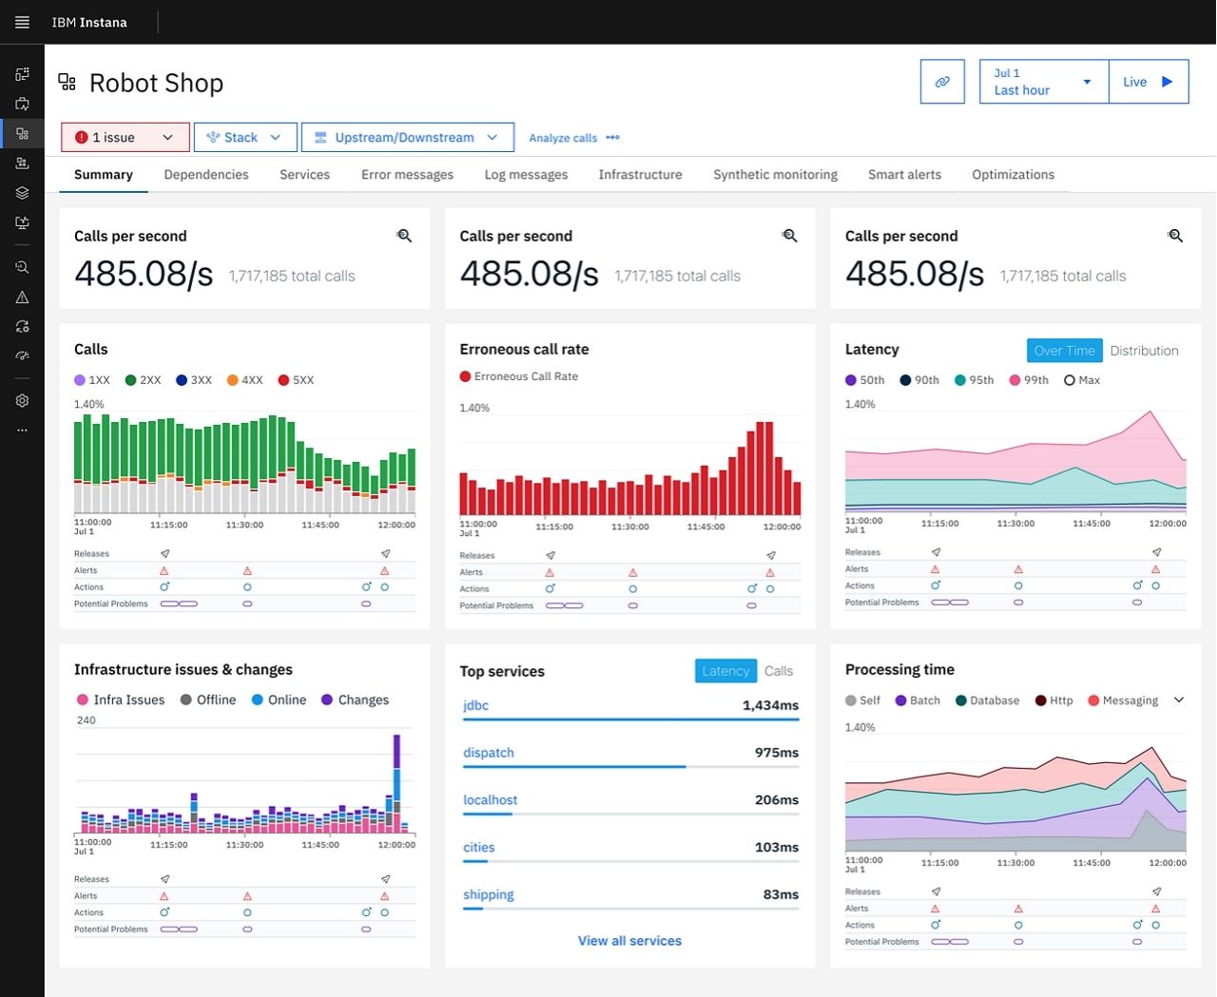Viewport: 1217px width, 997px height.
Task: Click the Live playback button
Action: tap(1149, 82)
